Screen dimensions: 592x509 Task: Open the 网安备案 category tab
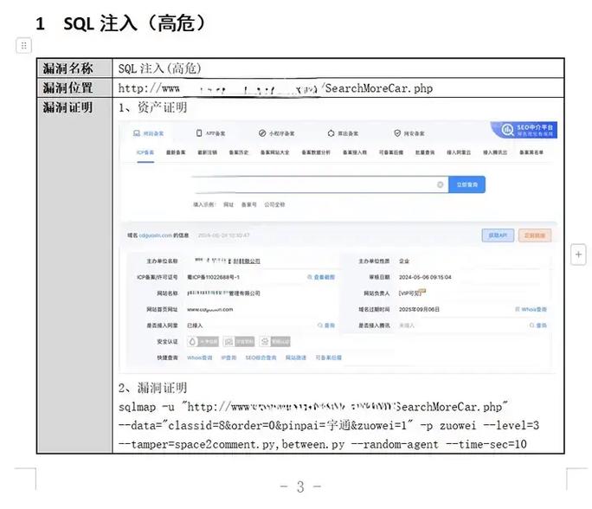point(409,133)
